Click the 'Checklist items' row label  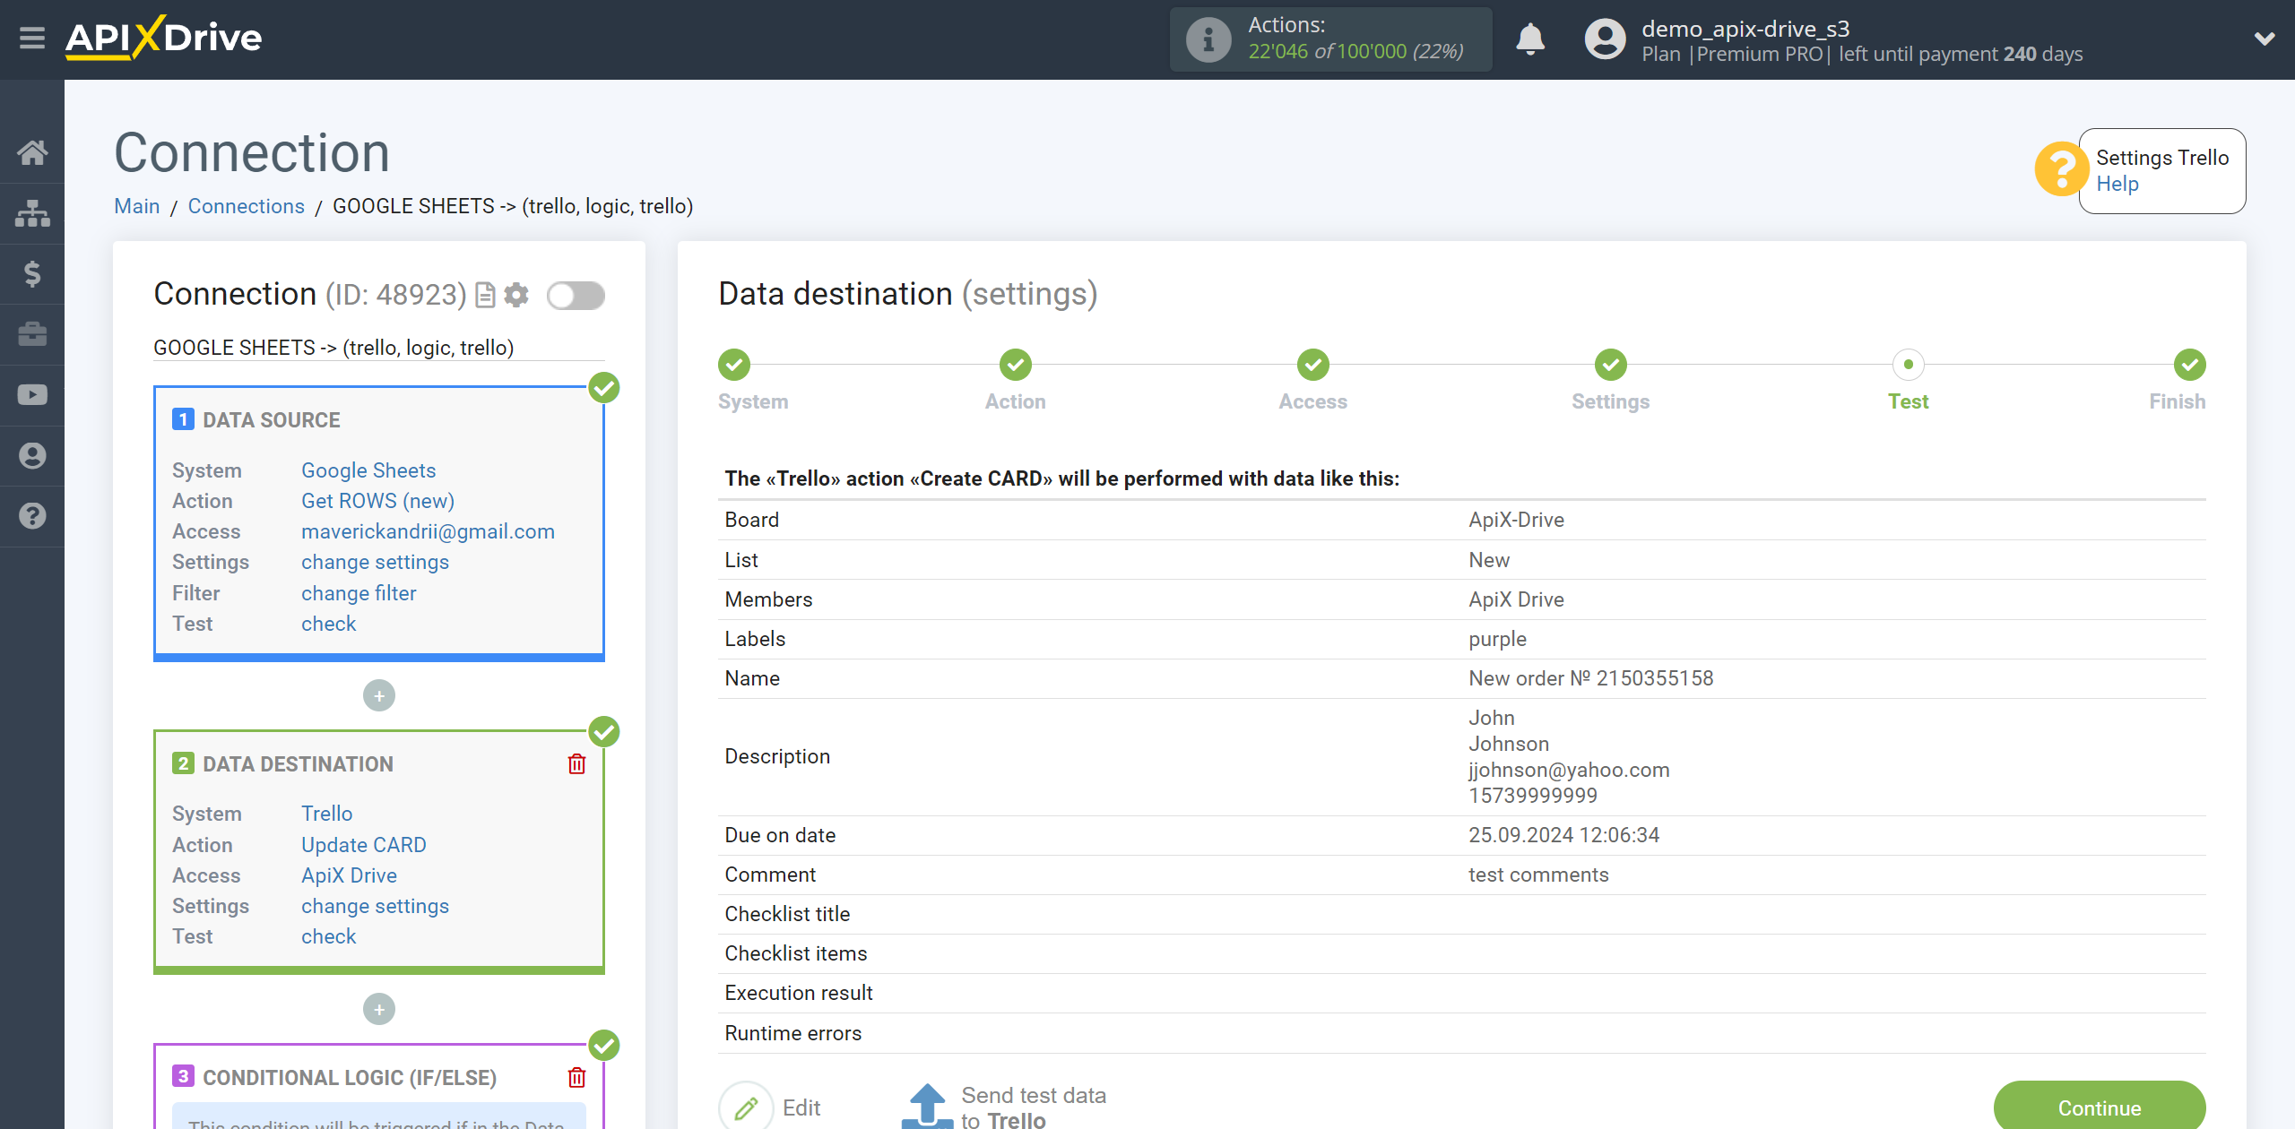tap(796, 953)
